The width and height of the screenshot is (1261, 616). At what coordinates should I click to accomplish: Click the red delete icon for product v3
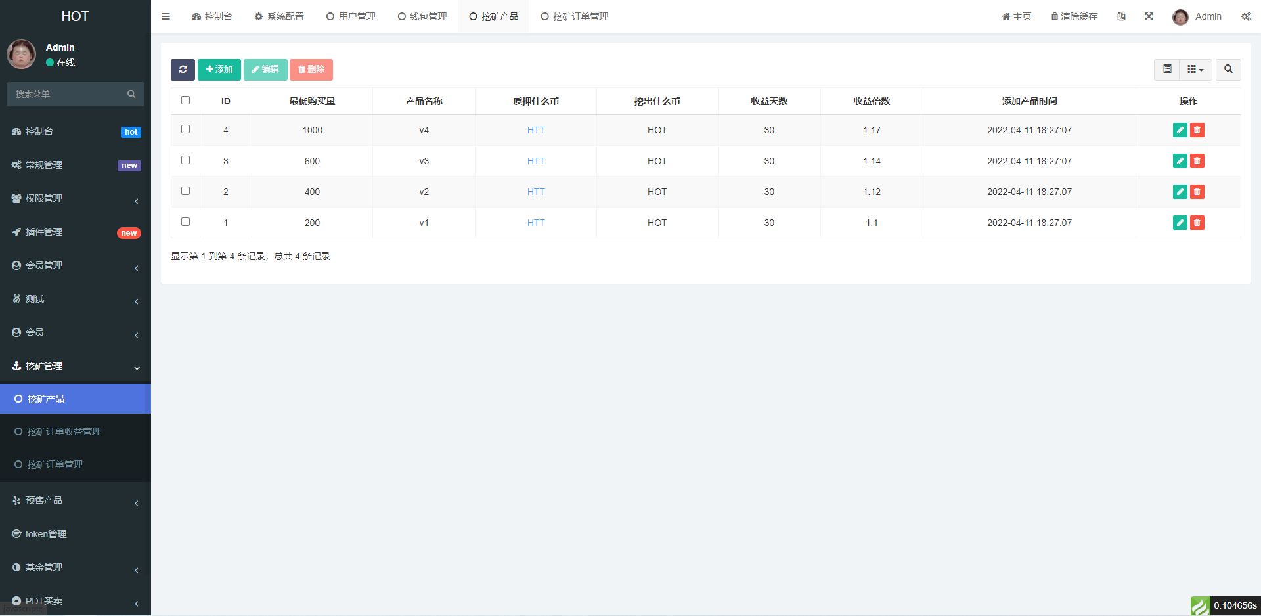click(x=1197, y=161)
